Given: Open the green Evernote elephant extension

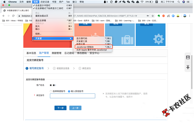Looking at the screenshot, I should coord(159,16).
